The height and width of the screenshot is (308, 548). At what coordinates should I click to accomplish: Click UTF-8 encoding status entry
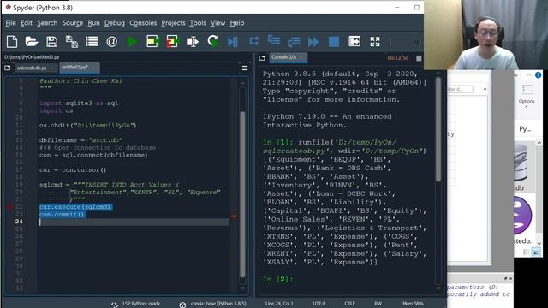click(319, 304)
